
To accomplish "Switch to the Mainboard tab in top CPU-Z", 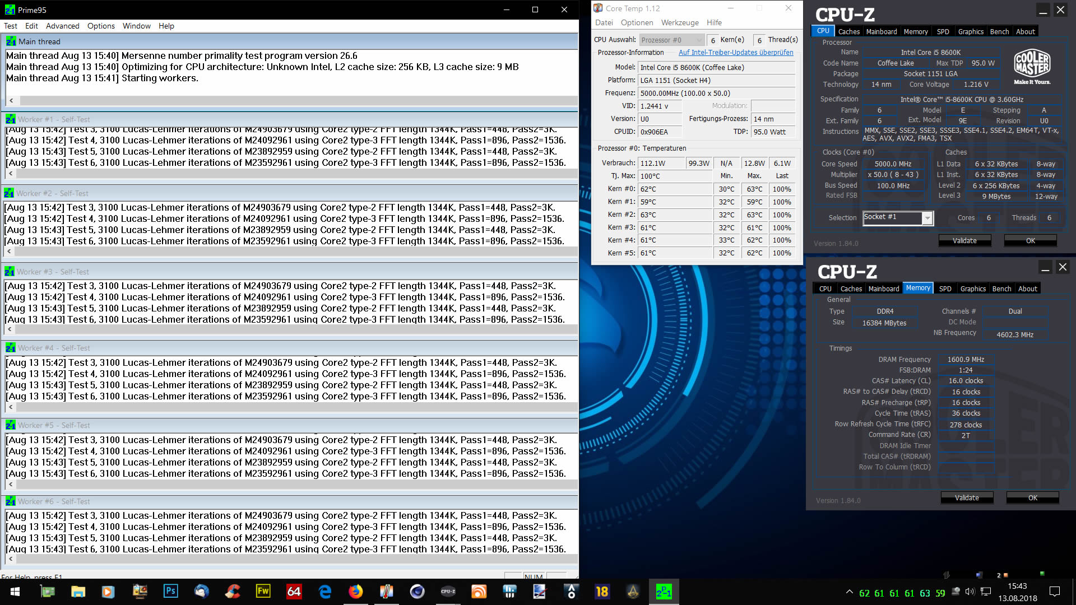I will (x=881, y=32).
